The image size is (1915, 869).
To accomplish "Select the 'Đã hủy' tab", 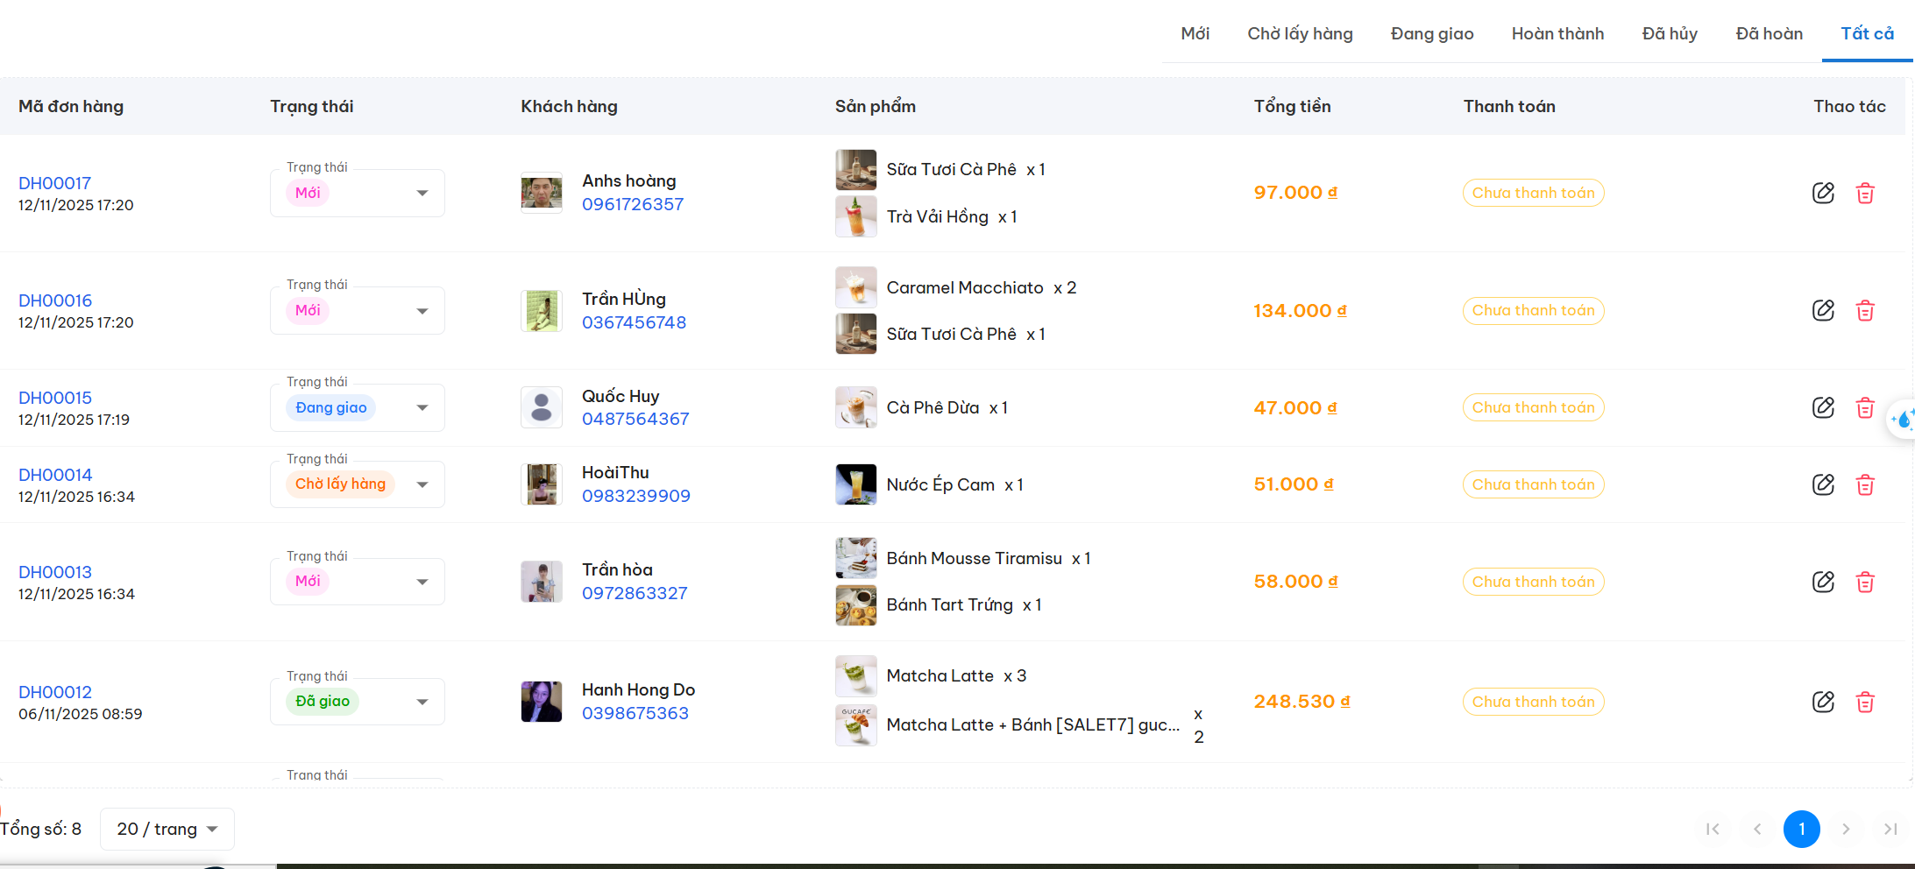I will [x=1670, y=33].
